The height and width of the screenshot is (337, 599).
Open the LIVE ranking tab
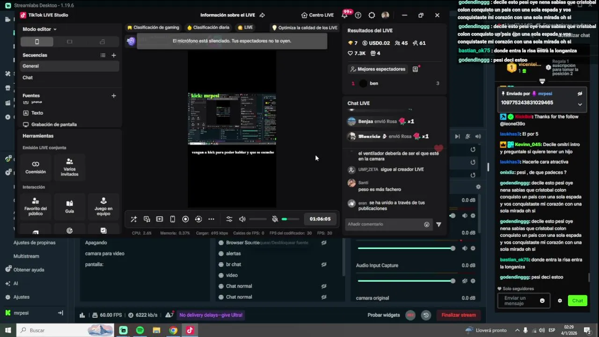[245, 28]
